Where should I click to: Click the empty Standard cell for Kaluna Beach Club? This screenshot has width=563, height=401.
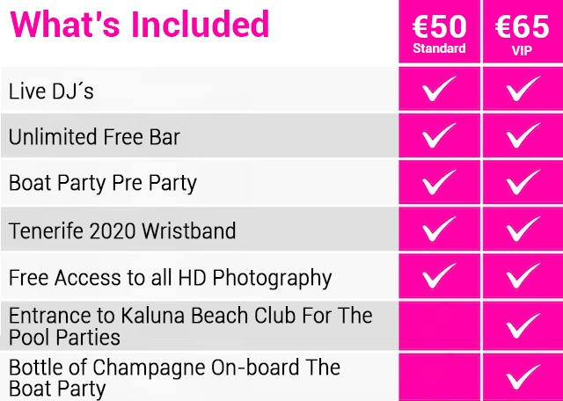[439, 326]
